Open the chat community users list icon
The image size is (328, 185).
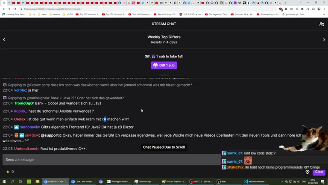point(322,24)
